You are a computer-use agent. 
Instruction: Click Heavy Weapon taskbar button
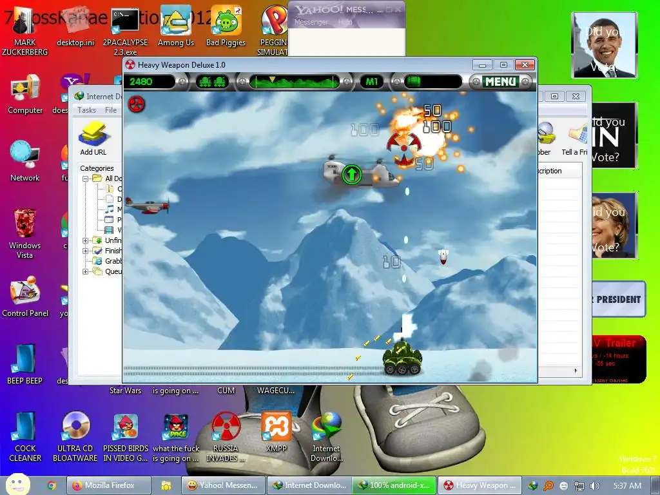tap(480, 485)
